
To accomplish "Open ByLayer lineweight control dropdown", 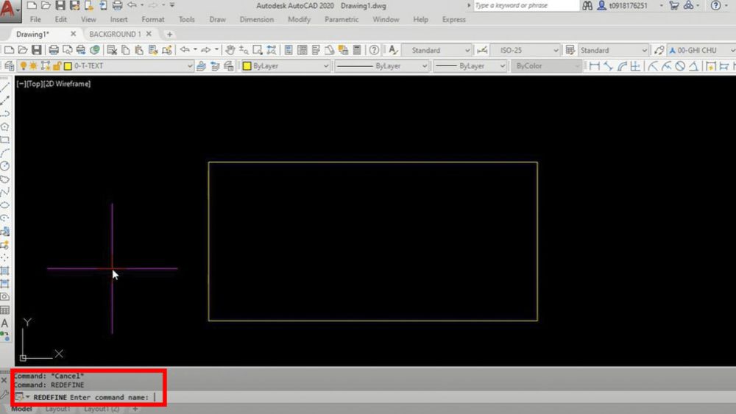I will [470, 66].
